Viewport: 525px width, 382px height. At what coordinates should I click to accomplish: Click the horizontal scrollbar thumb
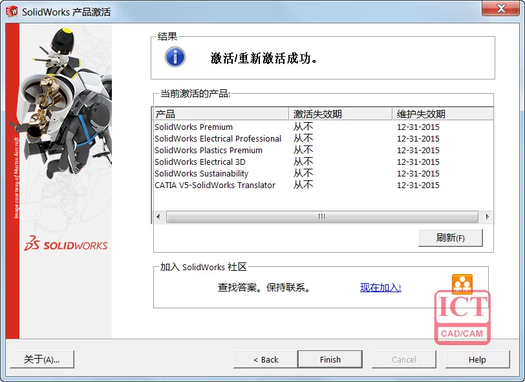(322, 217)
